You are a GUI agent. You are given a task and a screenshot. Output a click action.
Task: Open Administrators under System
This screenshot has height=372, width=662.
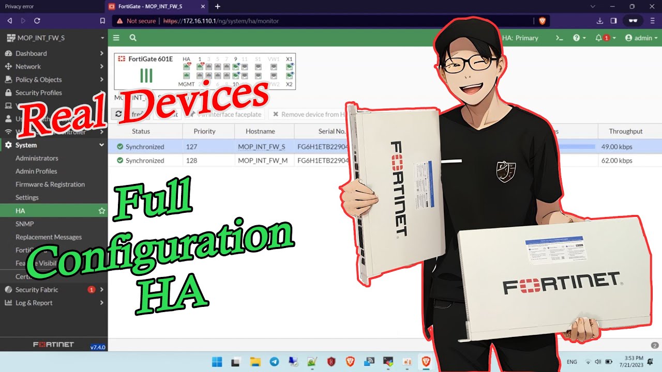click(x=37, y=158)
